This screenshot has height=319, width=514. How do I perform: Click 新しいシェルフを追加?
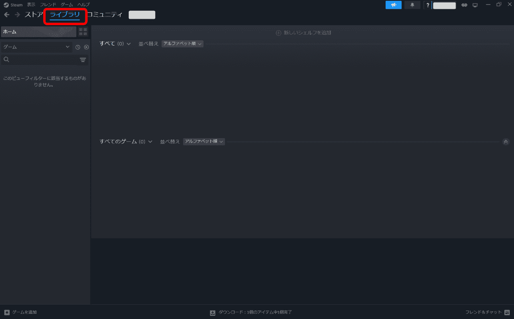(x=304, y=33)
